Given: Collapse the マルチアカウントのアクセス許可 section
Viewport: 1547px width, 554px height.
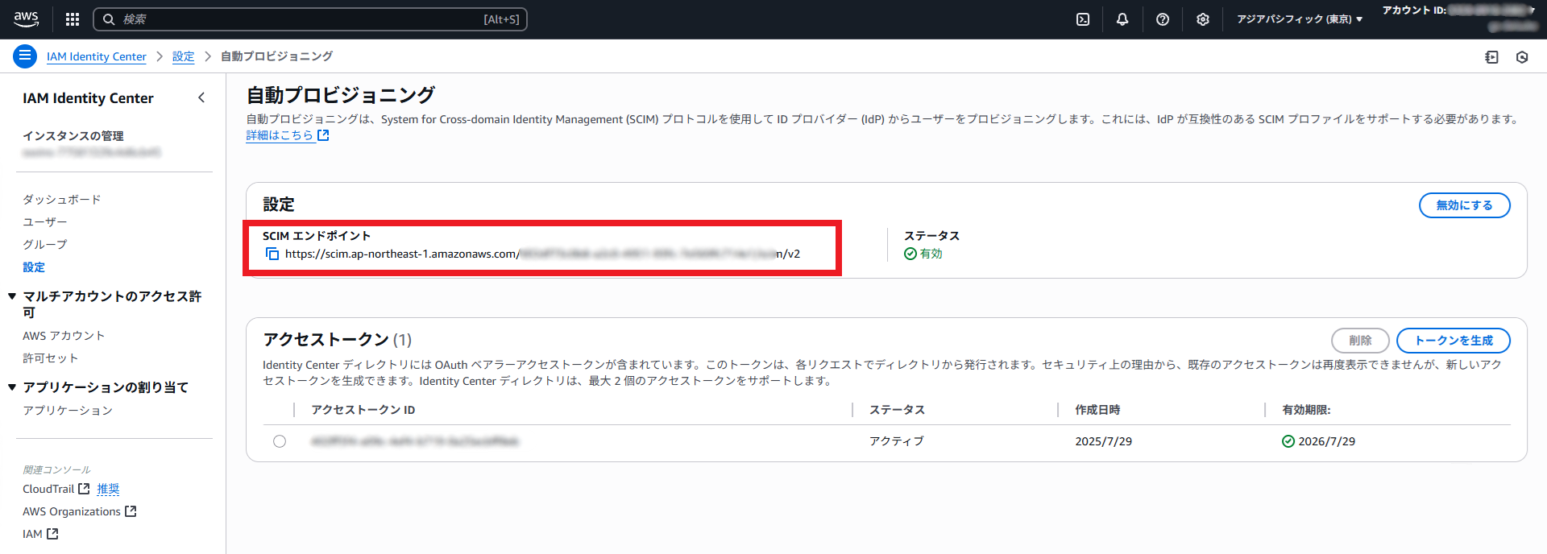Looking at the screenshot, I should pos(12,296).
